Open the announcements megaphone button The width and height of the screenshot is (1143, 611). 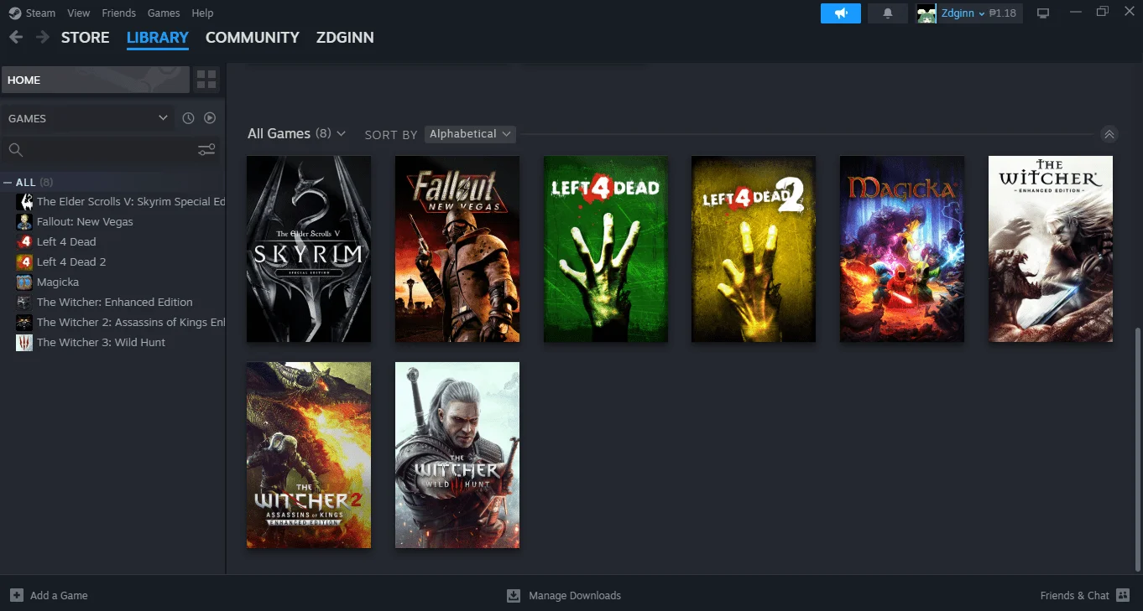click(840, 13)
